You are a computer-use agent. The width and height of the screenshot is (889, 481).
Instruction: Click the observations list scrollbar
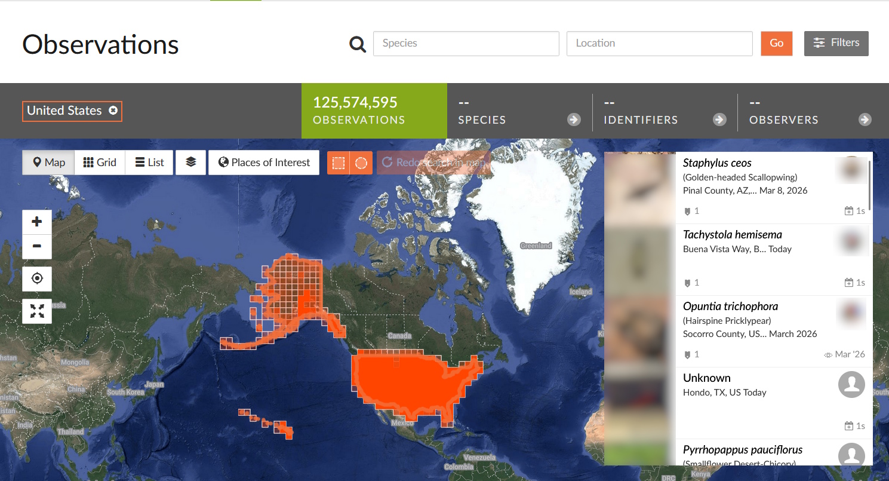(870, 185)
